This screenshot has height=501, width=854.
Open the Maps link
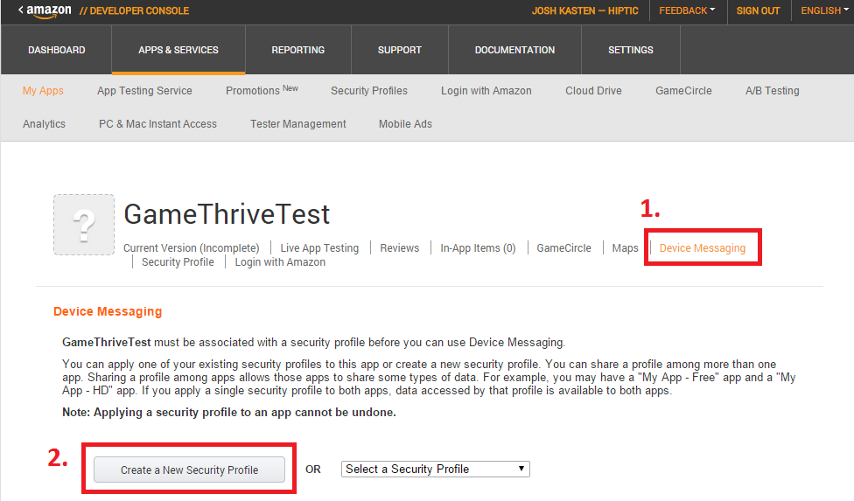click(x=625, y=248)
